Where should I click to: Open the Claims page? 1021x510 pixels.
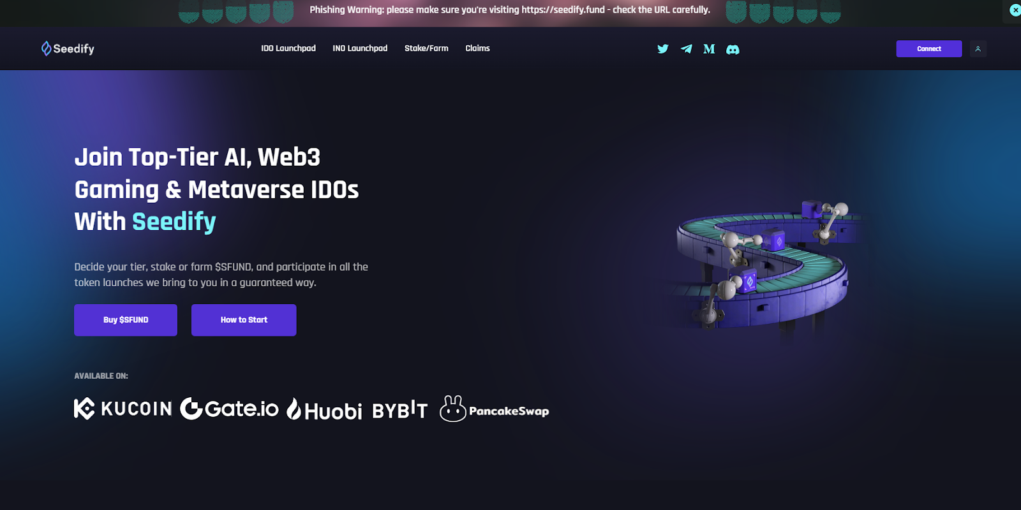coord(477,48)
